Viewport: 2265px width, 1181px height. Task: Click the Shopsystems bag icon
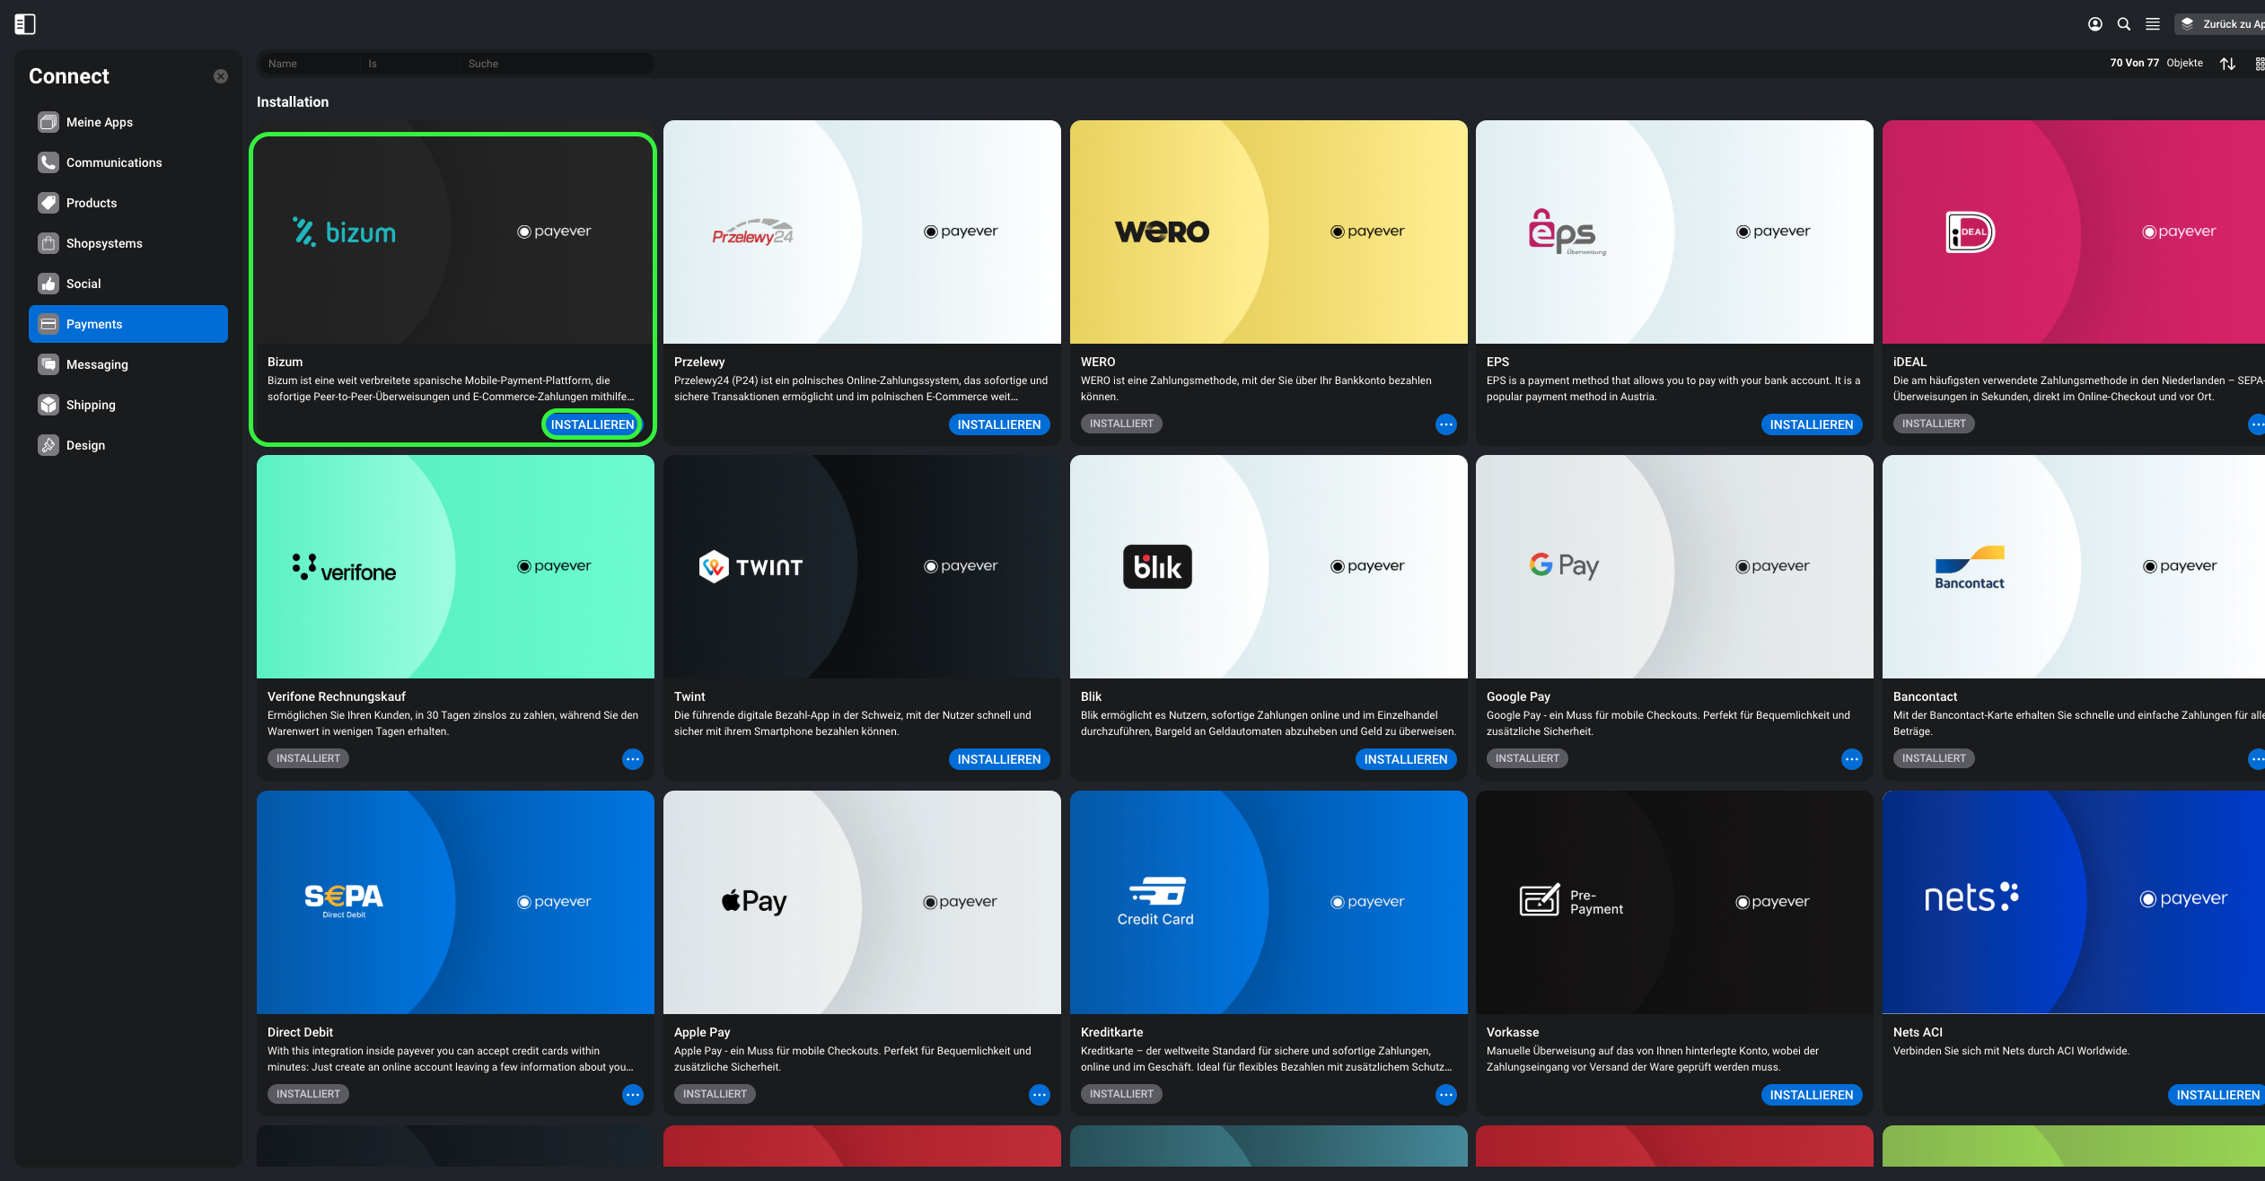(48, 243)
